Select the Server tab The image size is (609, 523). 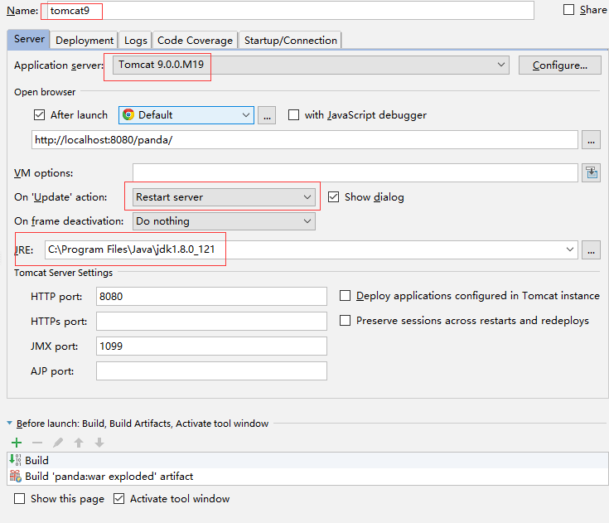click(x=29, y=39)
